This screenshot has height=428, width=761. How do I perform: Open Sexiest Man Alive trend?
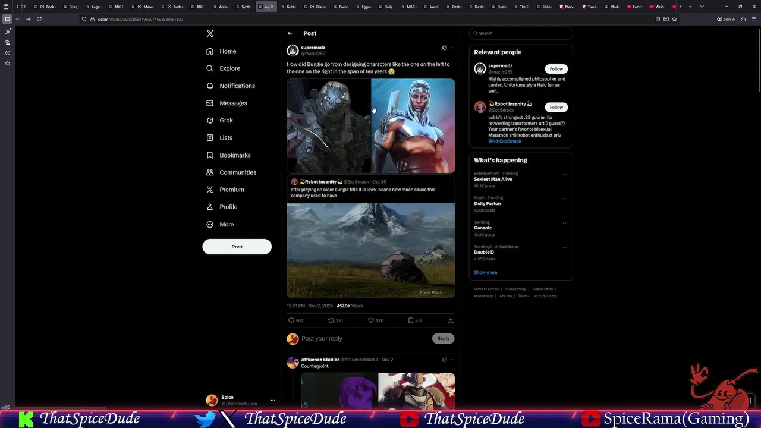pos(493,179)
